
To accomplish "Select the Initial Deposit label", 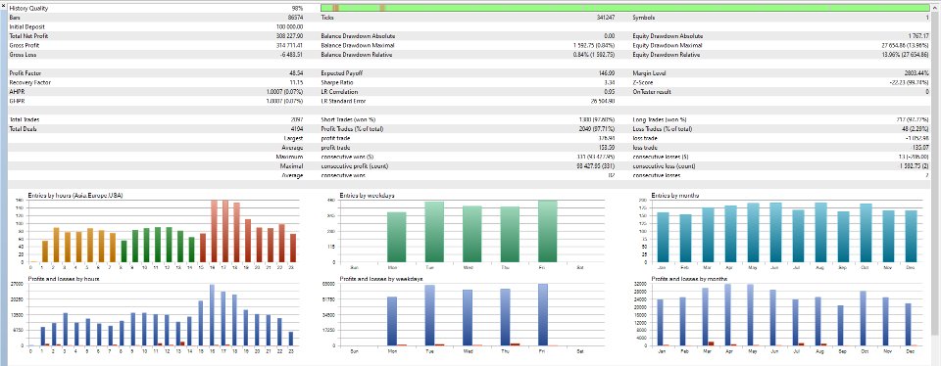I will [27, 27].
